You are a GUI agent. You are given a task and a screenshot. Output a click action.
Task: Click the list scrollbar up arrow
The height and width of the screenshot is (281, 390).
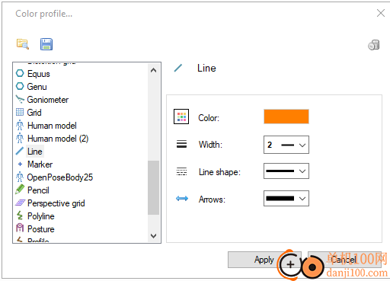[153, 70]
